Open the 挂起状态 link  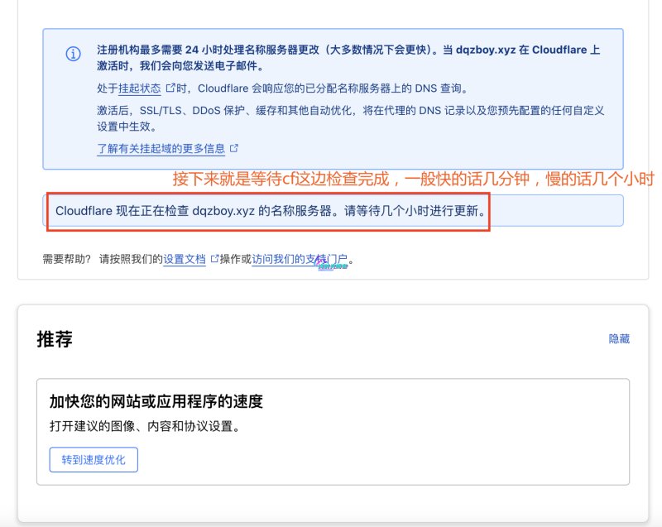click(139, 89)
